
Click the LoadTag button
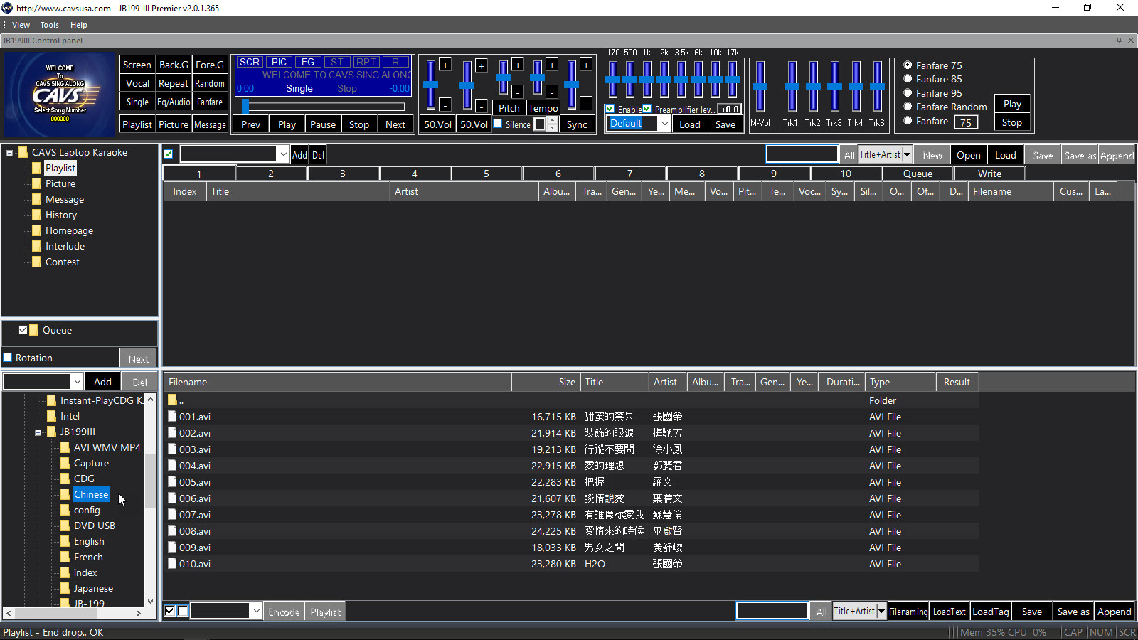(991, 612)
